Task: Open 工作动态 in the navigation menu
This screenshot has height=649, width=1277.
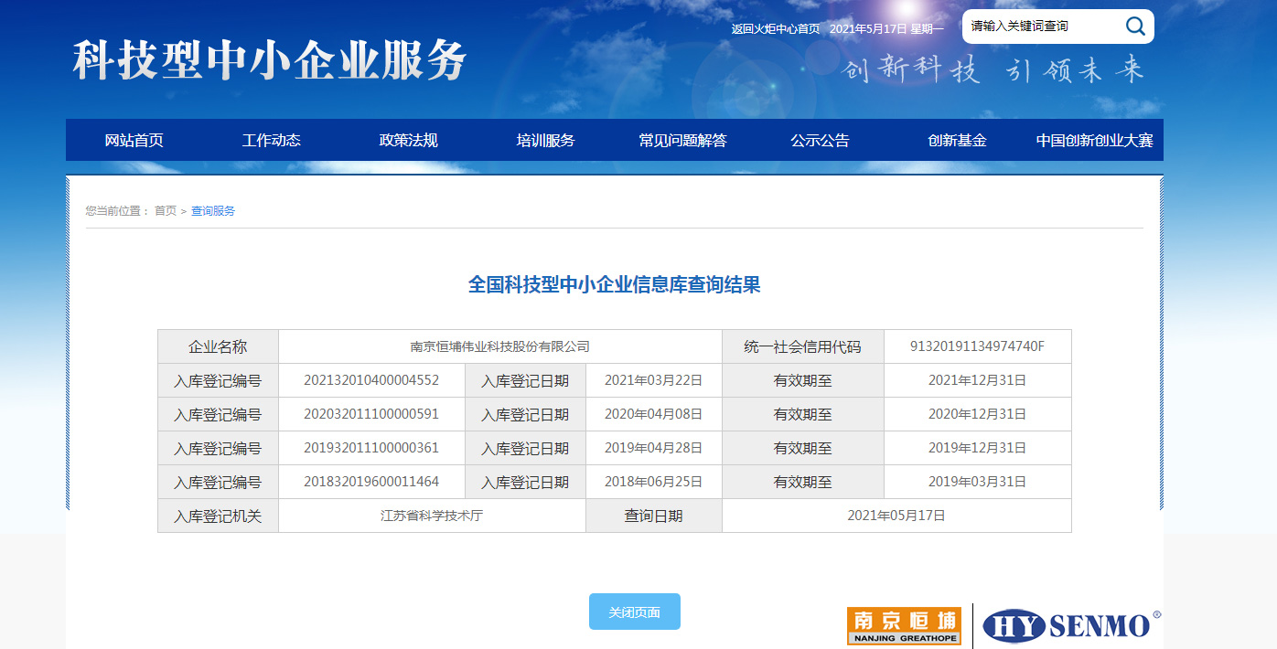Action: 272,140
